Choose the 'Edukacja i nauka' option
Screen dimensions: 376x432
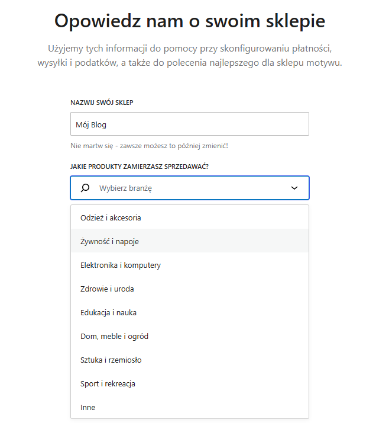pos(108,312)
